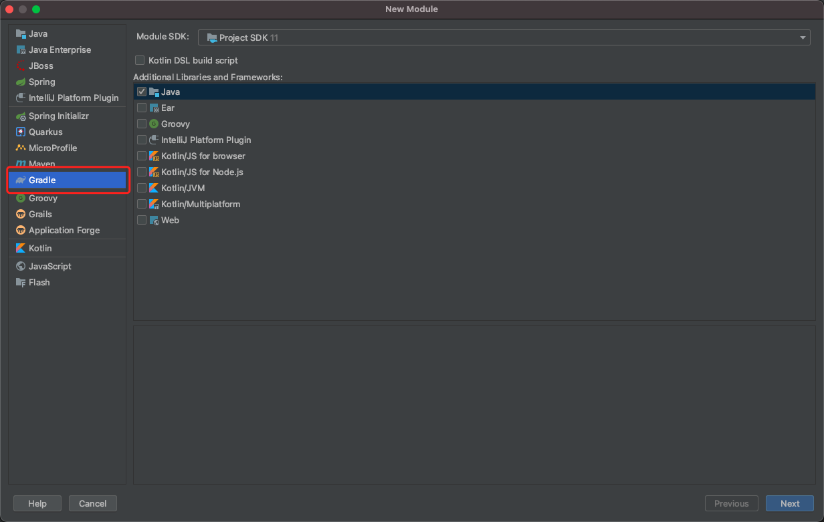Click the JBoss row text
The height and width of the screenshot is (522, 824).
tap(41, 66)
